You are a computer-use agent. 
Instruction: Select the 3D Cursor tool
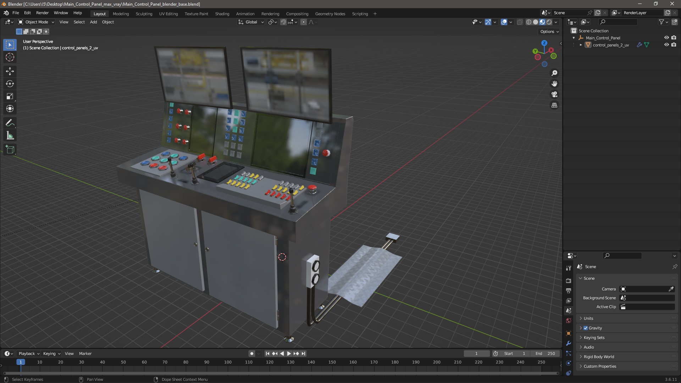tap(10, 57)
